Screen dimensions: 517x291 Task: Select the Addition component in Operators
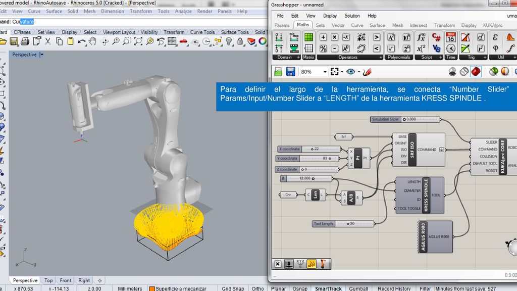click(323, 37)
